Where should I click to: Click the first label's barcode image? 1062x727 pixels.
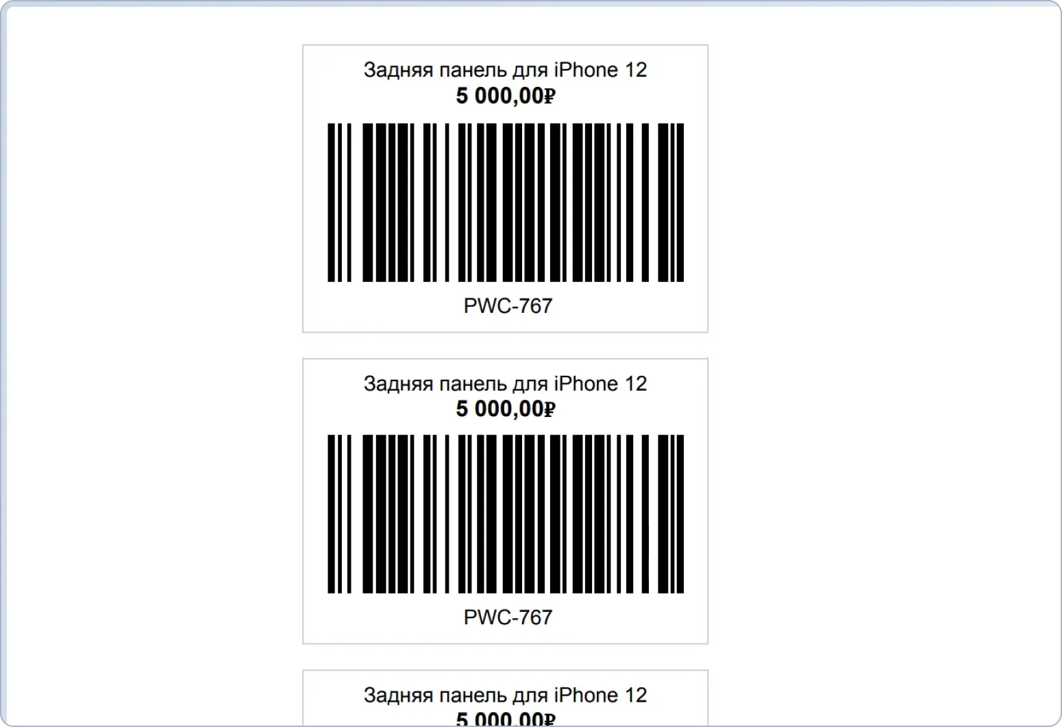(x=506, y=203)
